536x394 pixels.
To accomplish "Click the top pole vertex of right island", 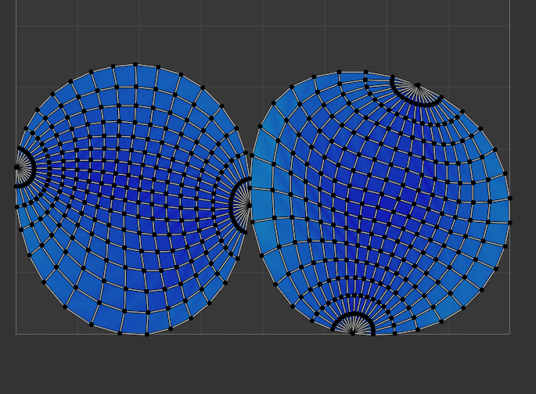I will click(417, 85).
